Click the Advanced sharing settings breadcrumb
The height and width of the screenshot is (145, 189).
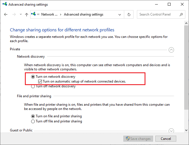click(x=83, y=14)
